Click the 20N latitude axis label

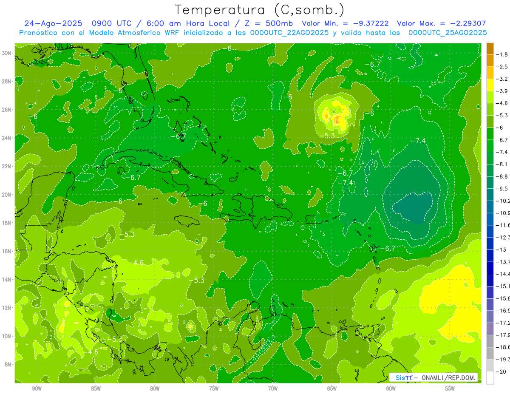click(x=7, y=194)
